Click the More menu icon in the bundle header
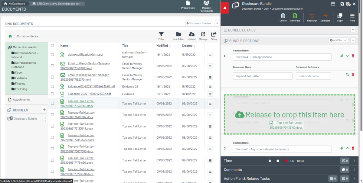This screenshot has width=363, height=183. (352, 16)
